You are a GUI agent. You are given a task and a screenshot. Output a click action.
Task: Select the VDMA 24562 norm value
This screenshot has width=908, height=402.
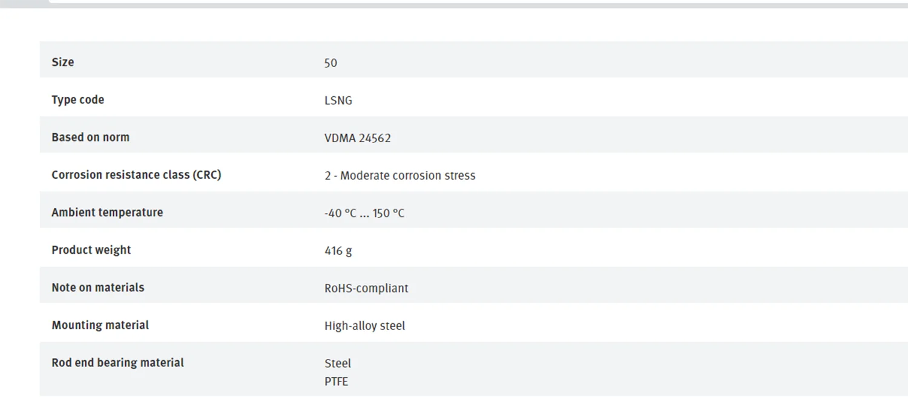coord(357,138)
